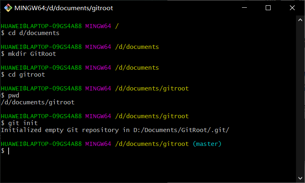
Task: Click the window title MINGW64:/d/documents/gitroot
Action: pyautogui.click(x=63, y=8)
